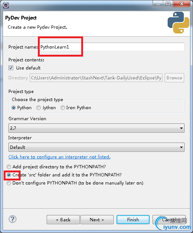This screenshot has width=193, height=233.
Task: Select the Python project type radio button
Action: pos(14,108)
